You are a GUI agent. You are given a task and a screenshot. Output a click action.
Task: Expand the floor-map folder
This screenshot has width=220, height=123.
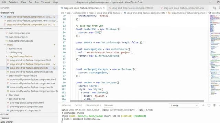point(14,95)
